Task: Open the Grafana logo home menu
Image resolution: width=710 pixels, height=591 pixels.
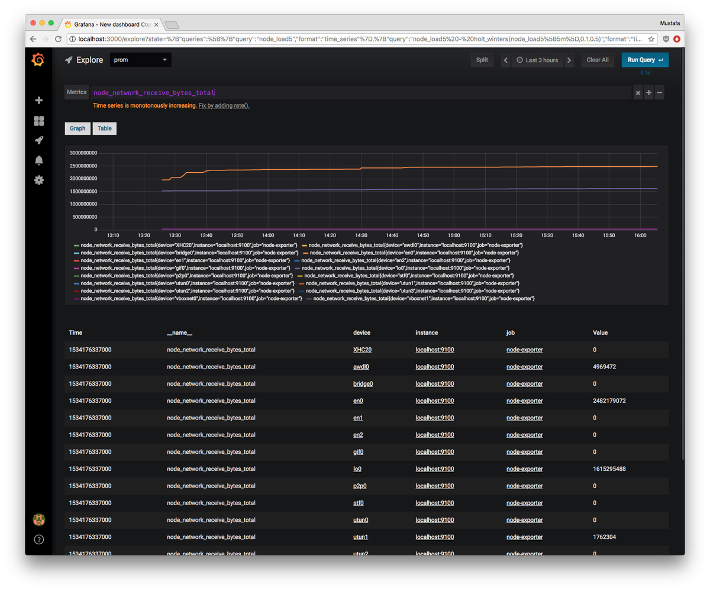Action: (38, 60)
